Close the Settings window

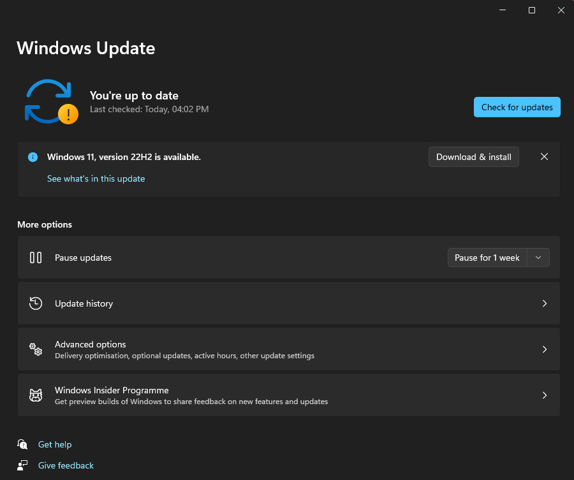(x=561, y=10)
